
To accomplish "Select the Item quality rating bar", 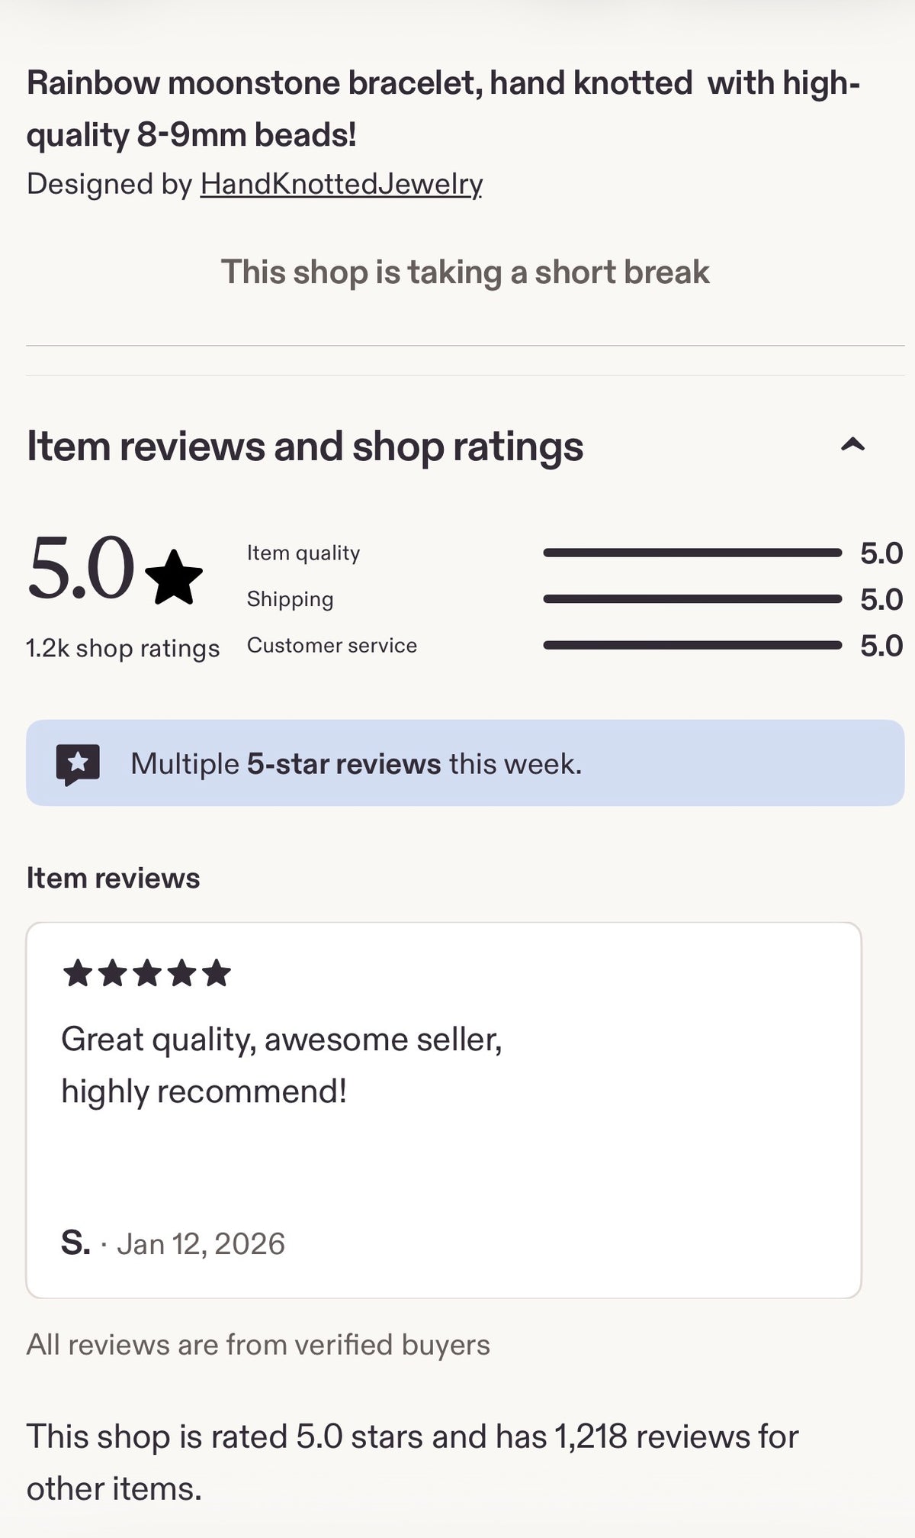I will 692,553.
